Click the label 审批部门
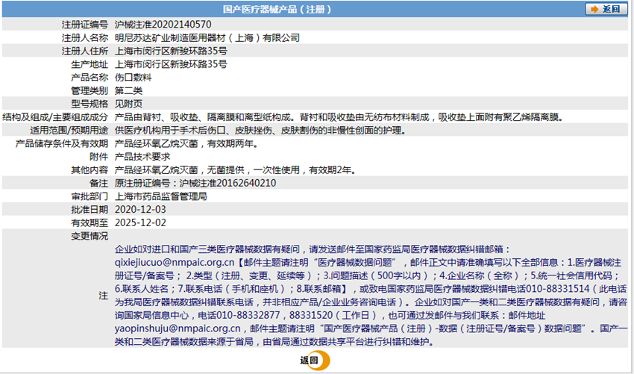The image size is (634, 374). point(90,196)
